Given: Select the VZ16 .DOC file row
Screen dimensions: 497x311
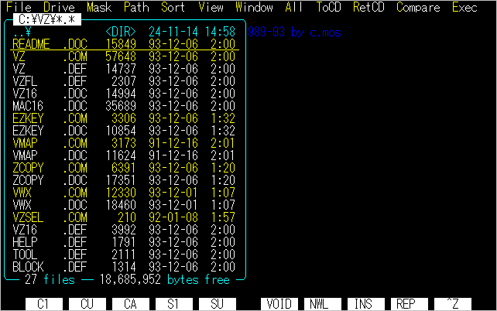Looking at the screenshot, I should 124,94.
